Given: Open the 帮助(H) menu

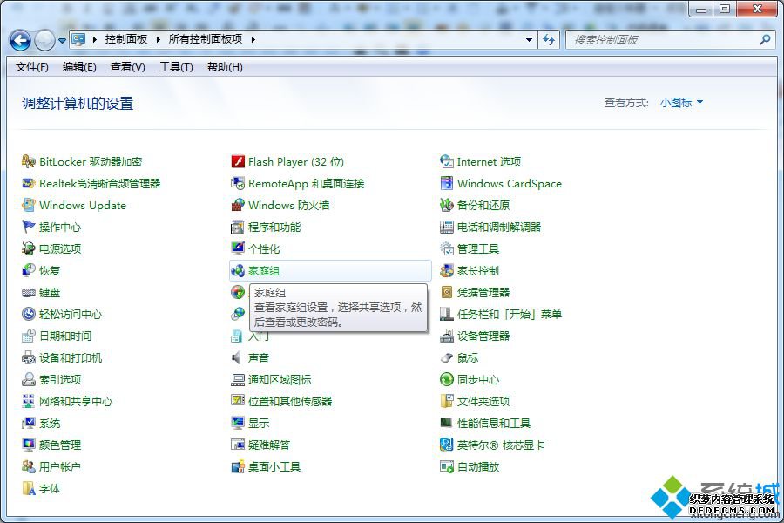Looking at the screenshot, I should (x=225, y=67).
